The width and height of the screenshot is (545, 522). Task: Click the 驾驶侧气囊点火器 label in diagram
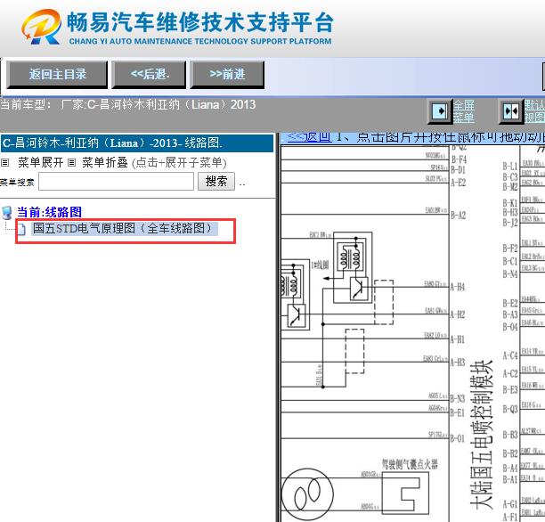(410, 464)
